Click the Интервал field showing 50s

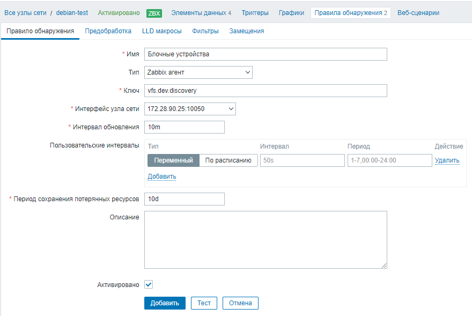(x=302, y=160)
